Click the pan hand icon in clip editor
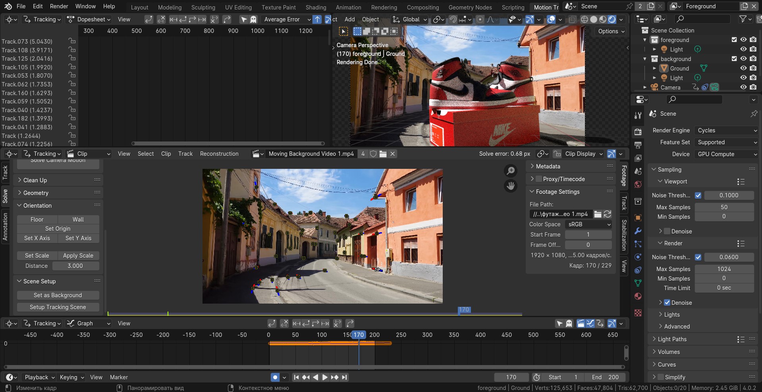This screenshot has height=392, width=762. pos(511,185)
